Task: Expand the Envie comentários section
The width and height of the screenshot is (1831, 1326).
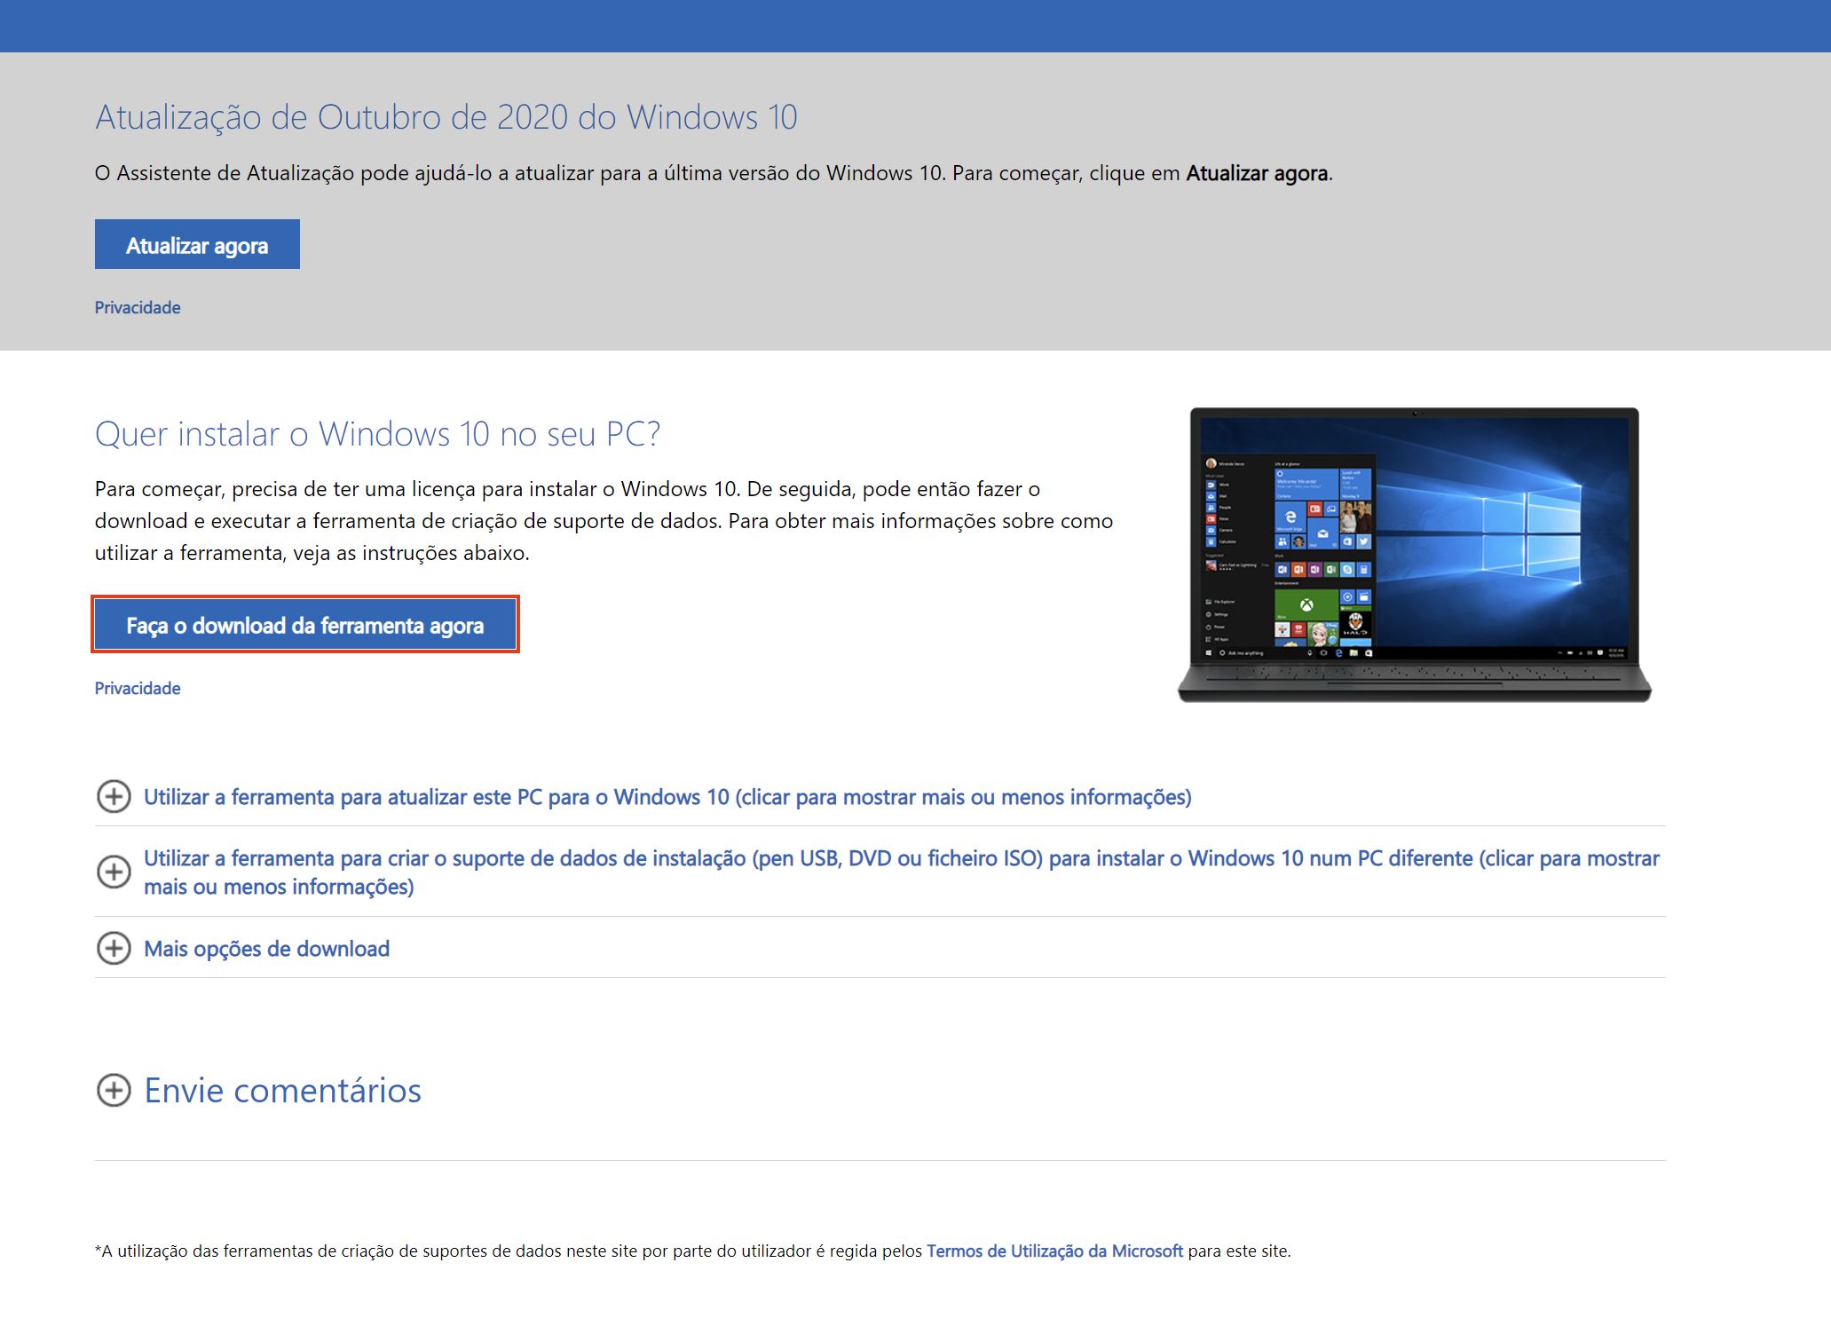Action: pos(282,1091)
